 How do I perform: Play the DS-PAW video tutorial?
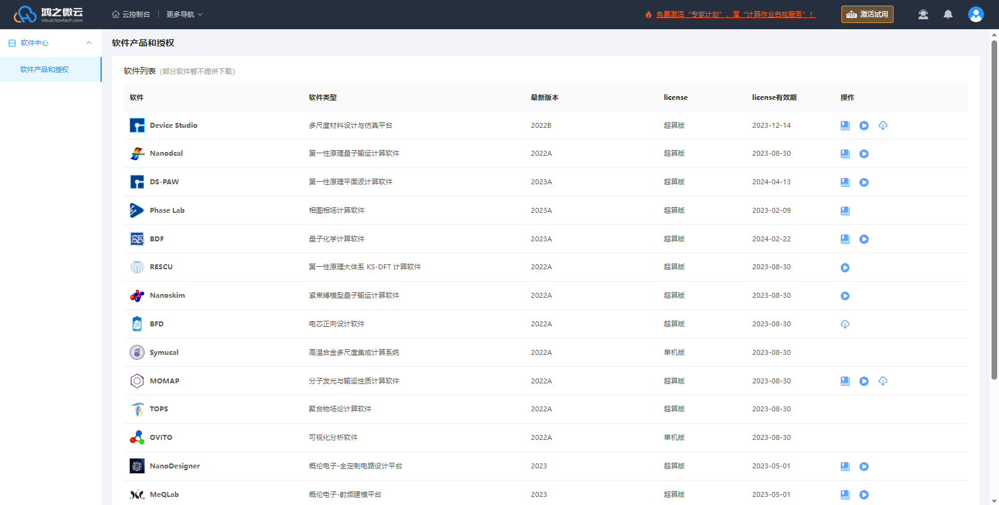coord(864,182)
